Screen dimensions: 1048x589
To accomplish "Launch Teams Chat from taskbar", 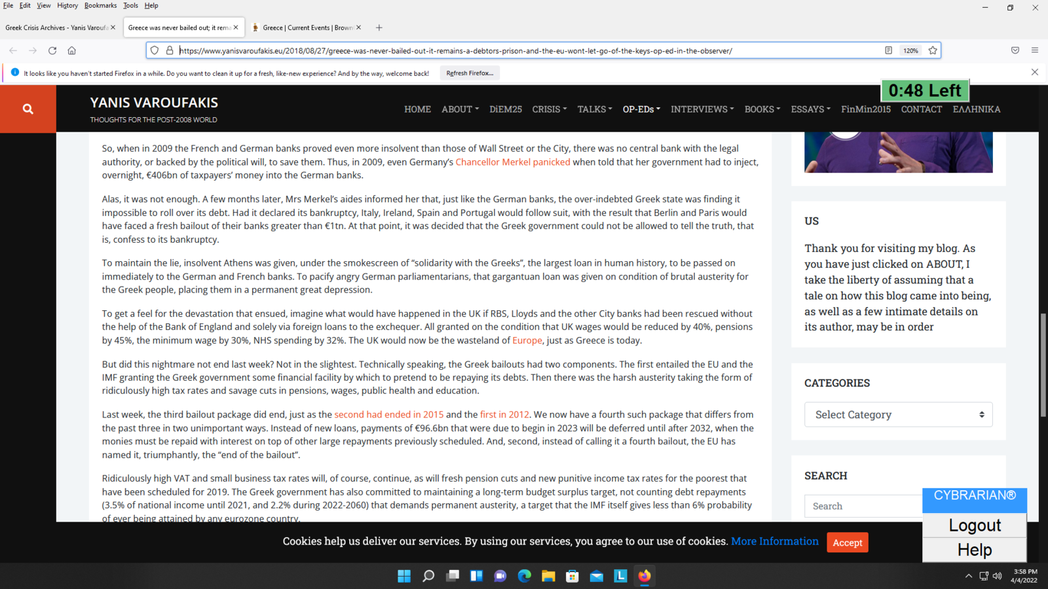I will [x=500, y=576].
